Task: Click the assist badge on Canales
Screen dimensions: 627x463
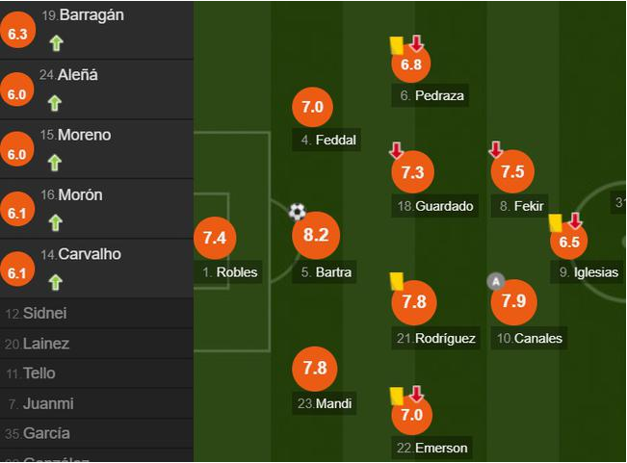Action: click(x=496, y=282)
